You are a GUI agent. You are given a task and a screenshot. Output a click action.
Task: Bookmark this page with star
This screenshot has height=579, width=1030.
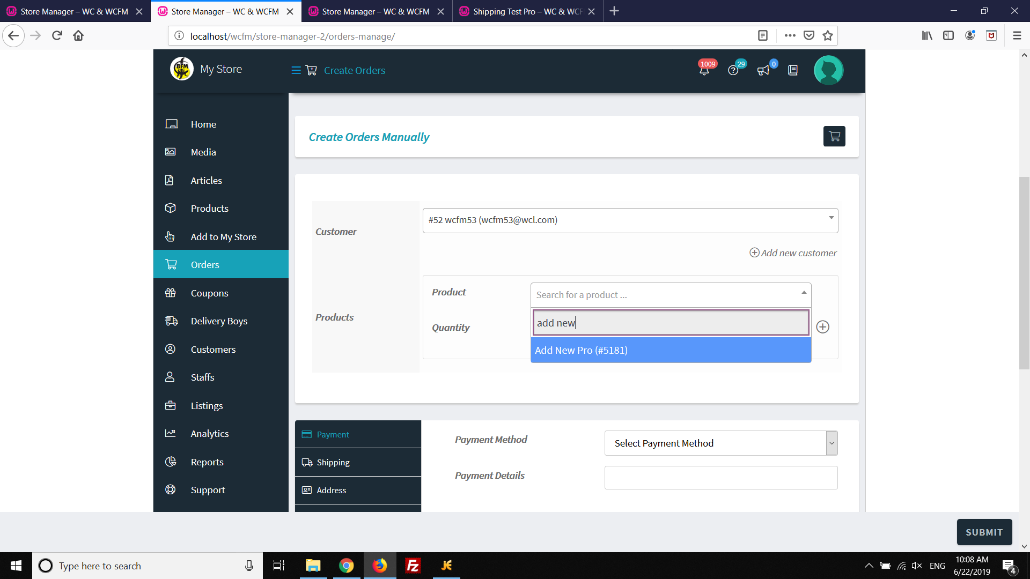[x=828, y=36]
